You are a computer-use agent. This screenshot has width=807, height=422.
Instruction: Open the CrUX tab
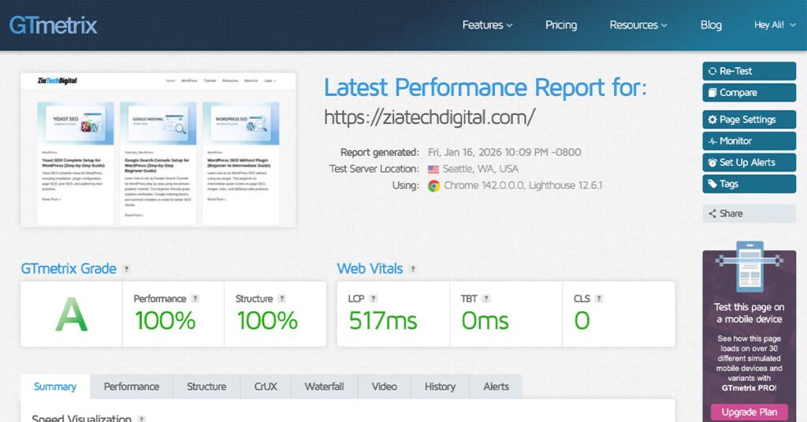[x=266, y=387]
